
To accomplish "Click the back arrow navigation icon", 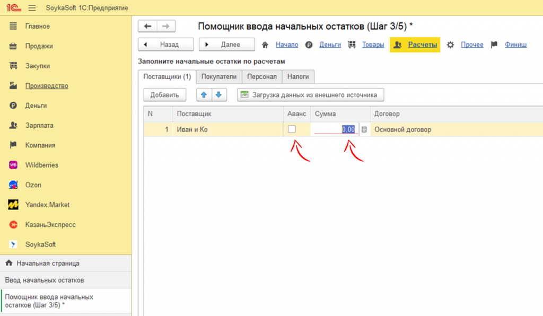I will tap(147, 27).
